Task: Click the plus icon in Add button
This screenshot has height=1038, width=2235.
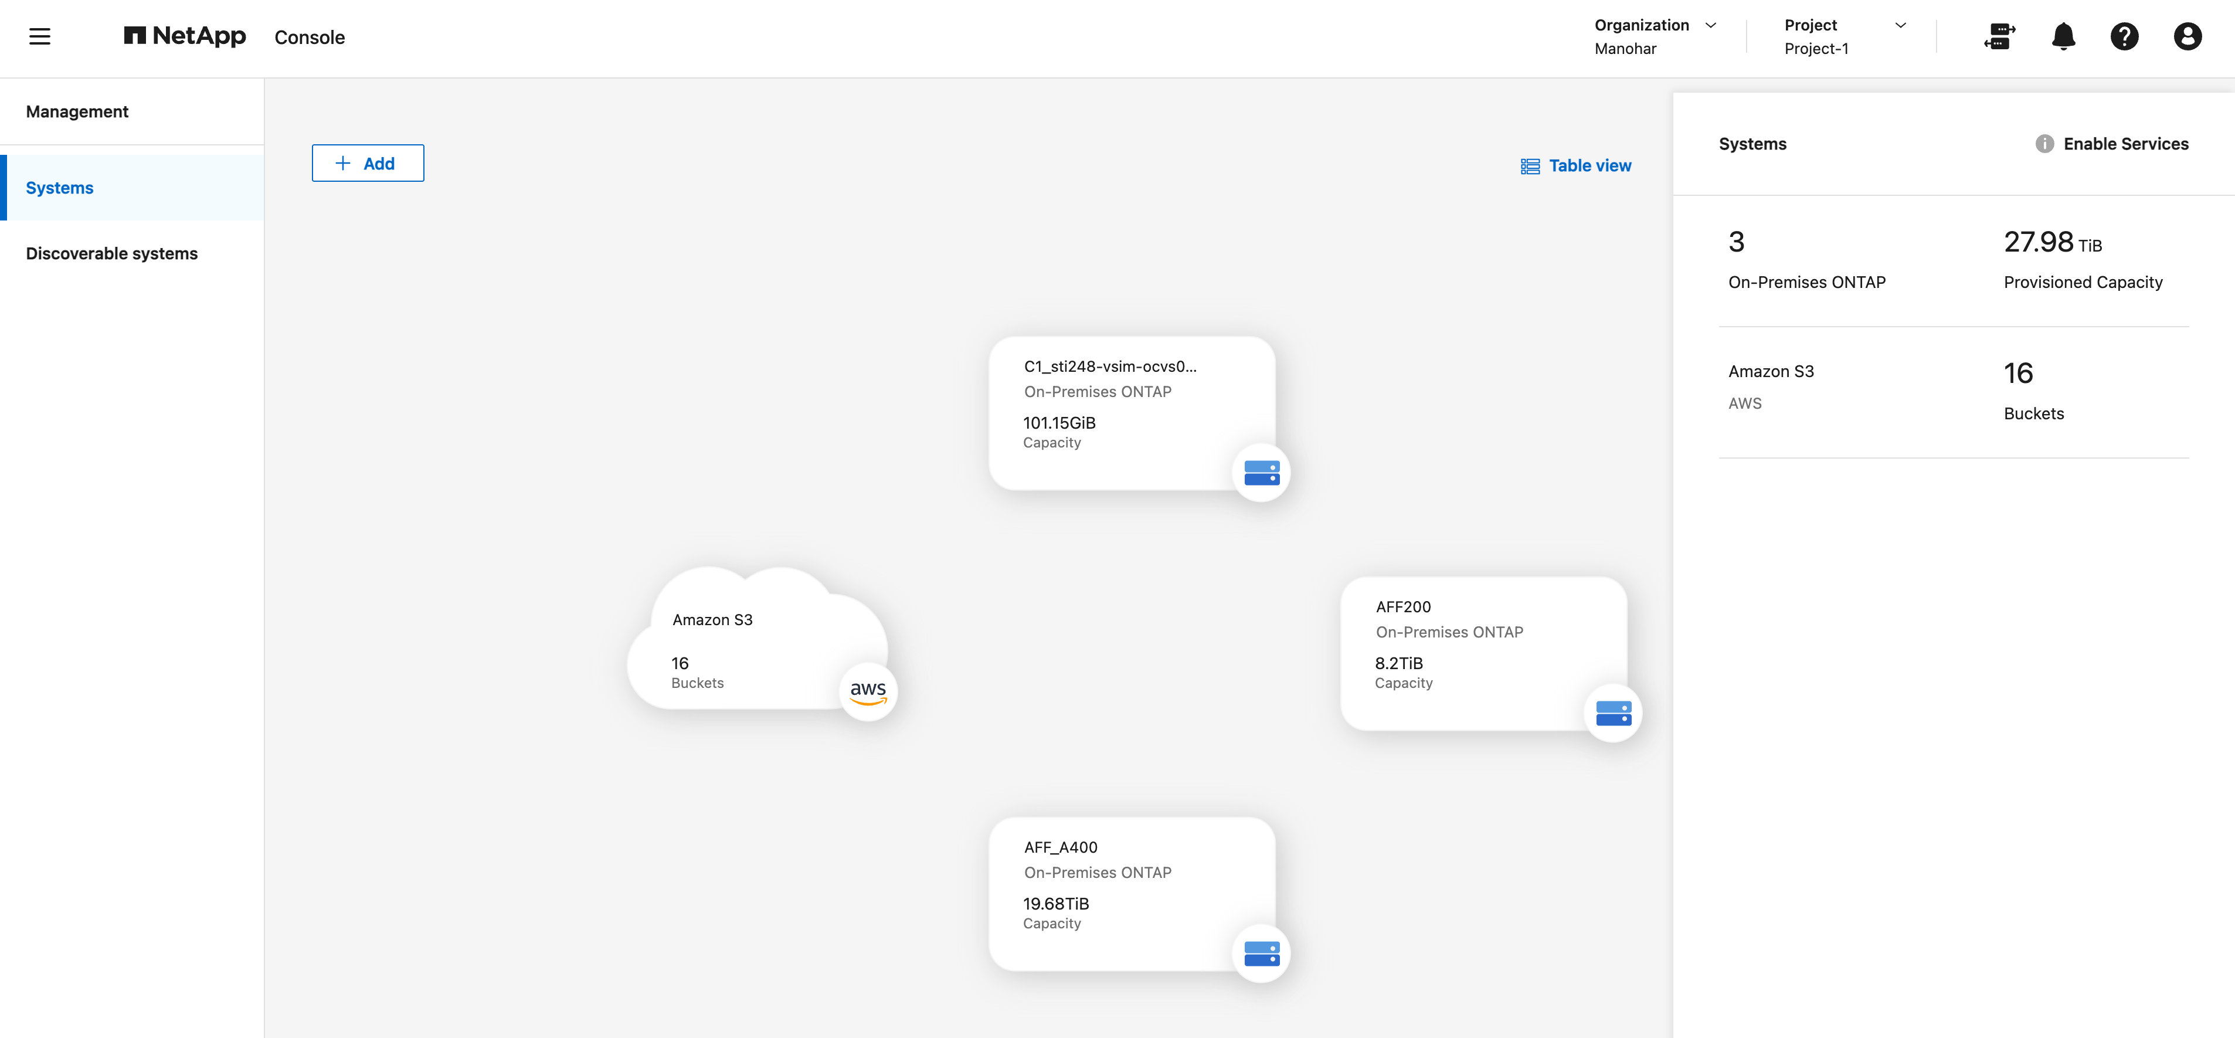Action: click(343, 163)
